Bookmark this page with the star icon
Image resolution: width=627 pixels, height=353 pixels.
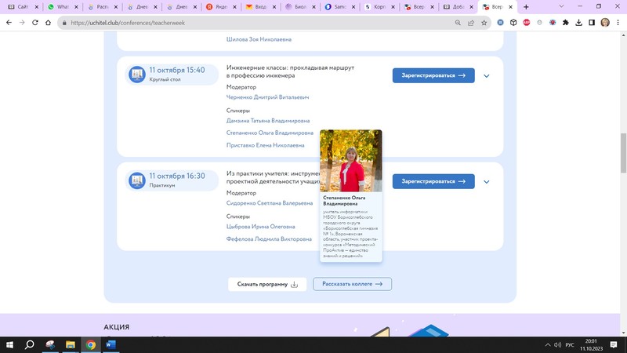485,23
